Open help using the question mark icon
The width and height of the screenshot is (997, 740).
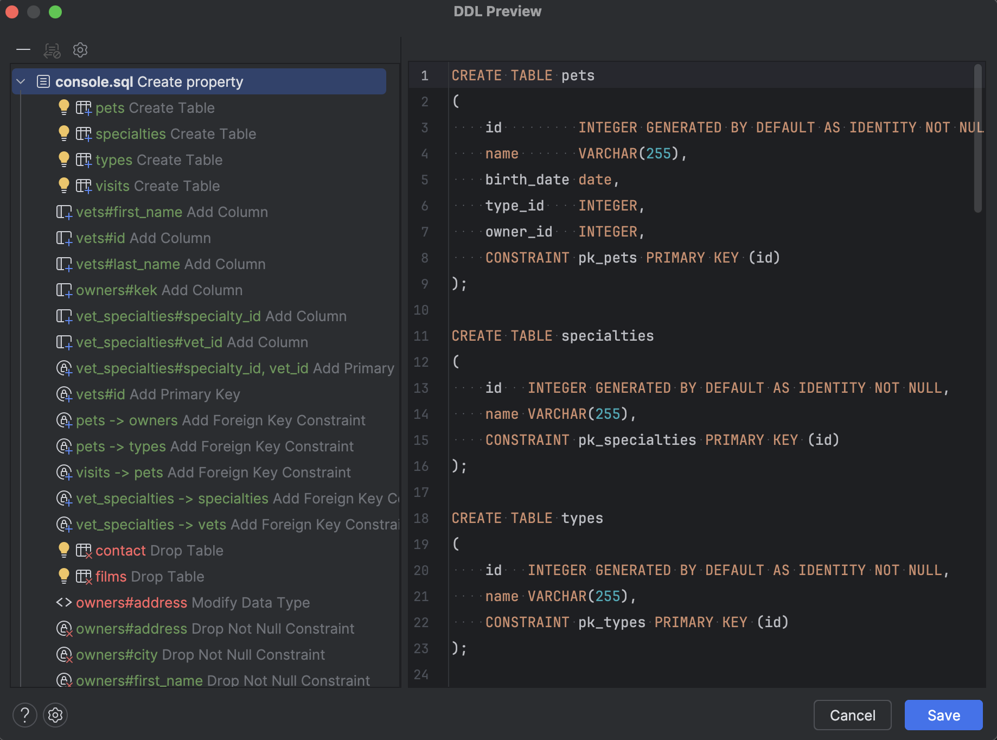[24, 715]
